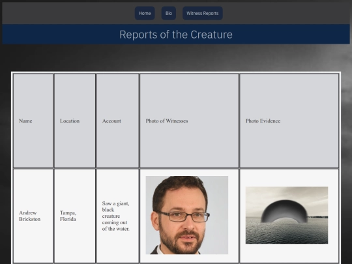Select the Account column header
Screen dimensions: 352x264
click(x=117, y=121)
